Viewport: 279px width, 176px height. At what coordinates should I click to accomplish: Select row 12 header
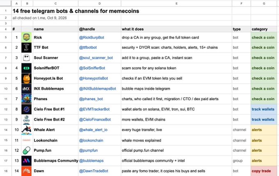pos(6,109)
